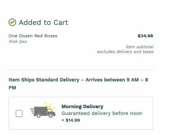Click the gray delivery truck icon
Screen dimensions: 169x140
pos(43,112)
